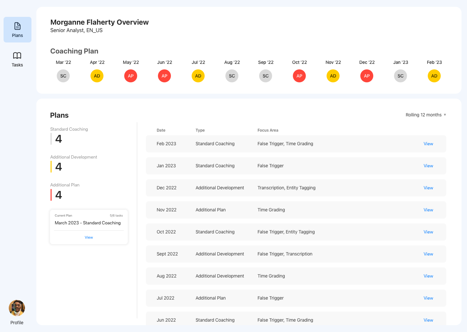Click the AP badge for May '22
Image resolution: width=467 pixels, height=332 pixels.
[131, 76]
